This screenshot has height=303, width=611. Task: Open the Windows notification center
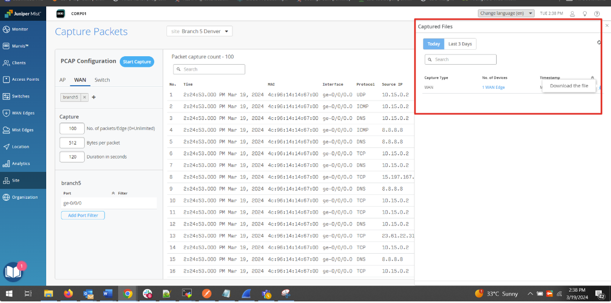tap(600, 294)
